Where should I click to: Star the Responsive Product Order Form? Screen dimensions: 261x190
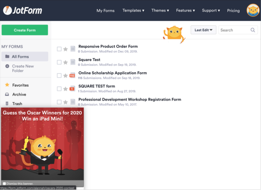click(x=66, y=49)
